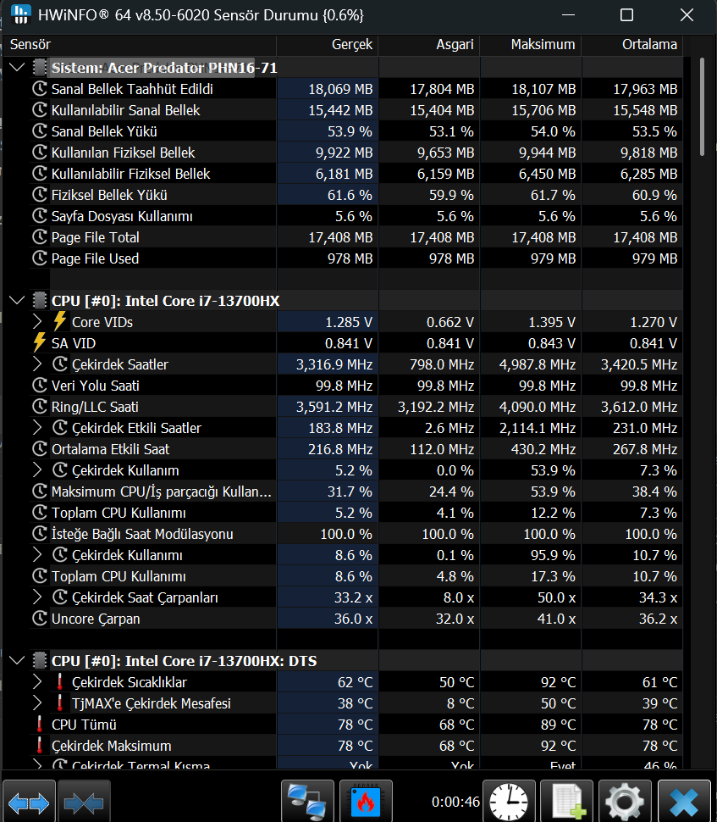Collapse the Sistem: Acer Predator group
The image size is (717, 822).
point(17,68)
